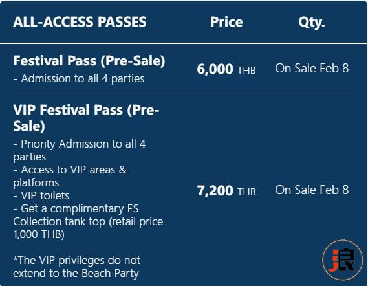Viewport: 368px width, 286px height.
Task: Click the Price column header
Action: click(x=226, y=22)
